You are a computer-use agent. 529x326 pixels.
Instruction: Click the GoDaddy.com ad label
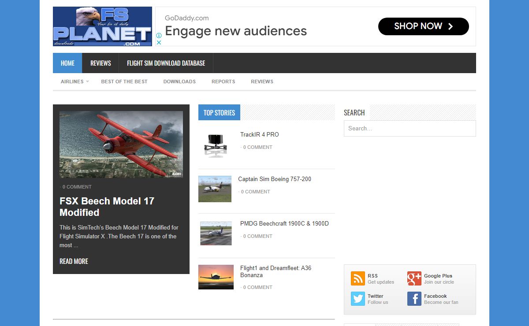click(187, 18)
